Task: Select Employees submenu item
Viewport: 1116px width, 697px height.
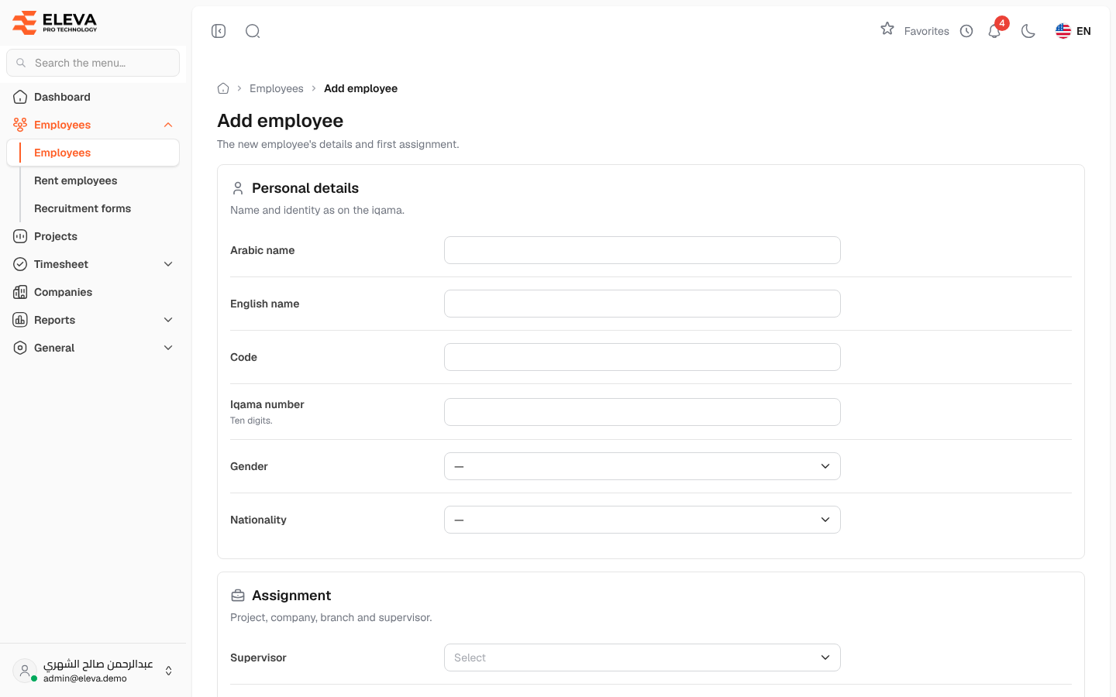Action: [93, 153]
